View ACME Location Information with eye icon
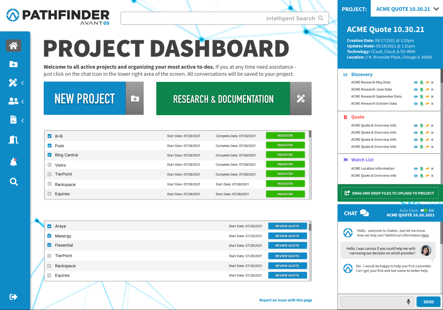The width and height of the screenshot is (443, 310). pyautogui.click(x=416, y=169)
